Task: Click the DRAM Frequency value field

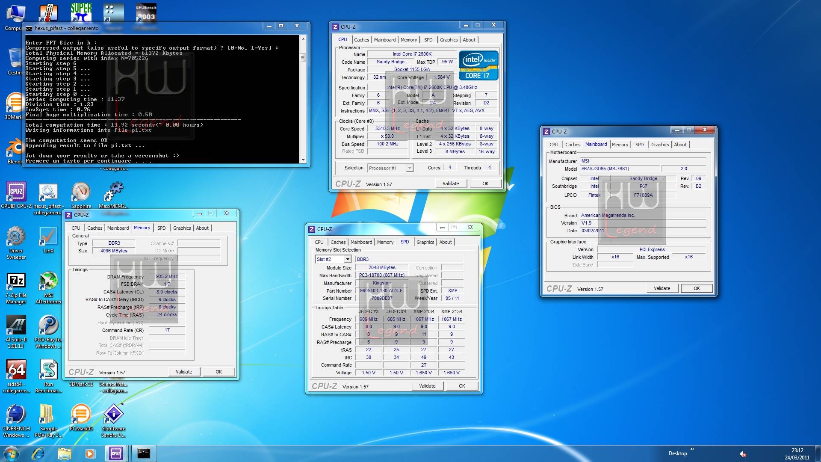Action: 167,276
